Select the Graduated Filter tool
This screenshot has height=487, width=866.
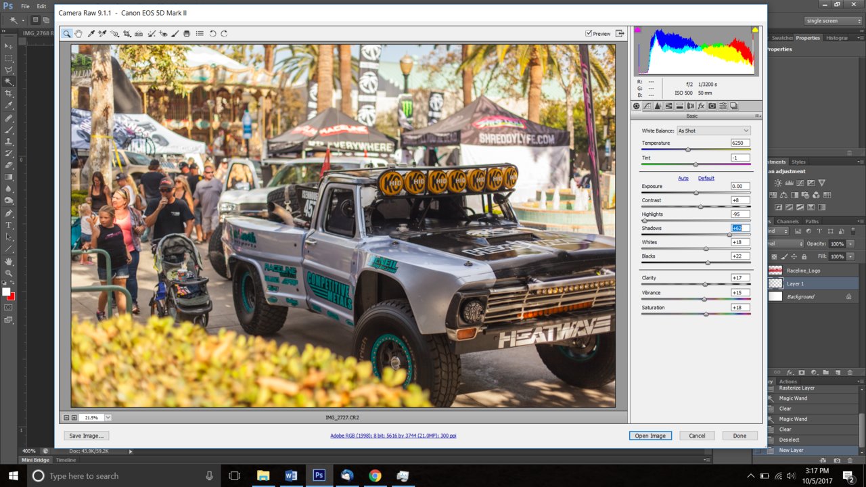pos(187,34)
